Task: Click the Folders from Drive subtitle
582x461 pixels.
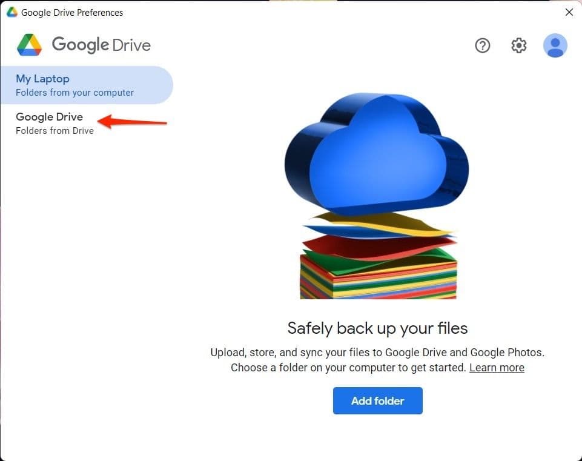Action: [55, 130]
